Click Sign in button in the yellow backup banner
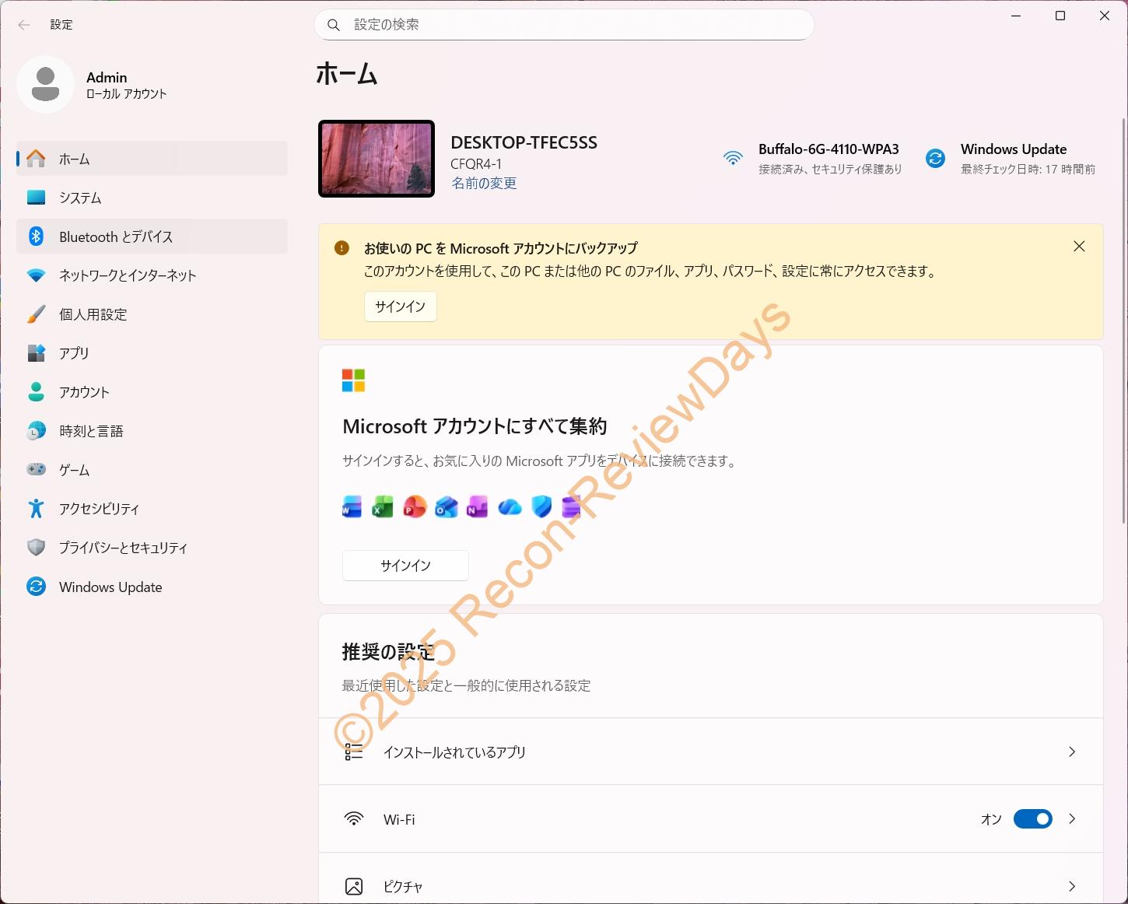The width and height of the screenshot is (1128, 904). coord(400,307)
